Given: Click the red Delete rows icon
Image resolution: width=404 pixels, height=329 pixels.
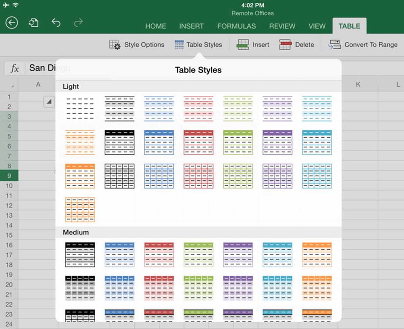Looking at the screenshot, I should coord(285,45).
